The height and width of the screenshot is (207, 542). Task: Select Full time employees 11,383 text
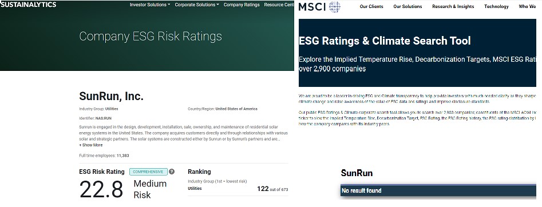pyautogui.click(x=104, y=156)
